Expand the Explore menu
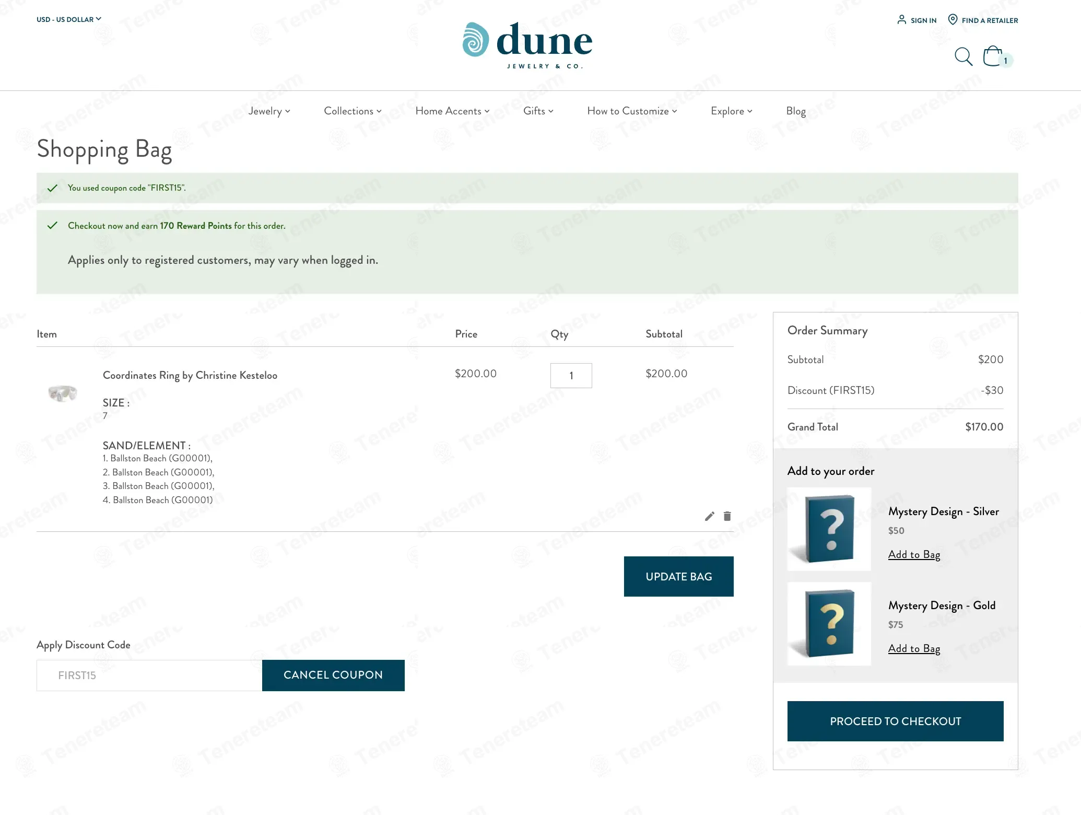The height and width of the screenshot is (815, 1081). point(731,111)
